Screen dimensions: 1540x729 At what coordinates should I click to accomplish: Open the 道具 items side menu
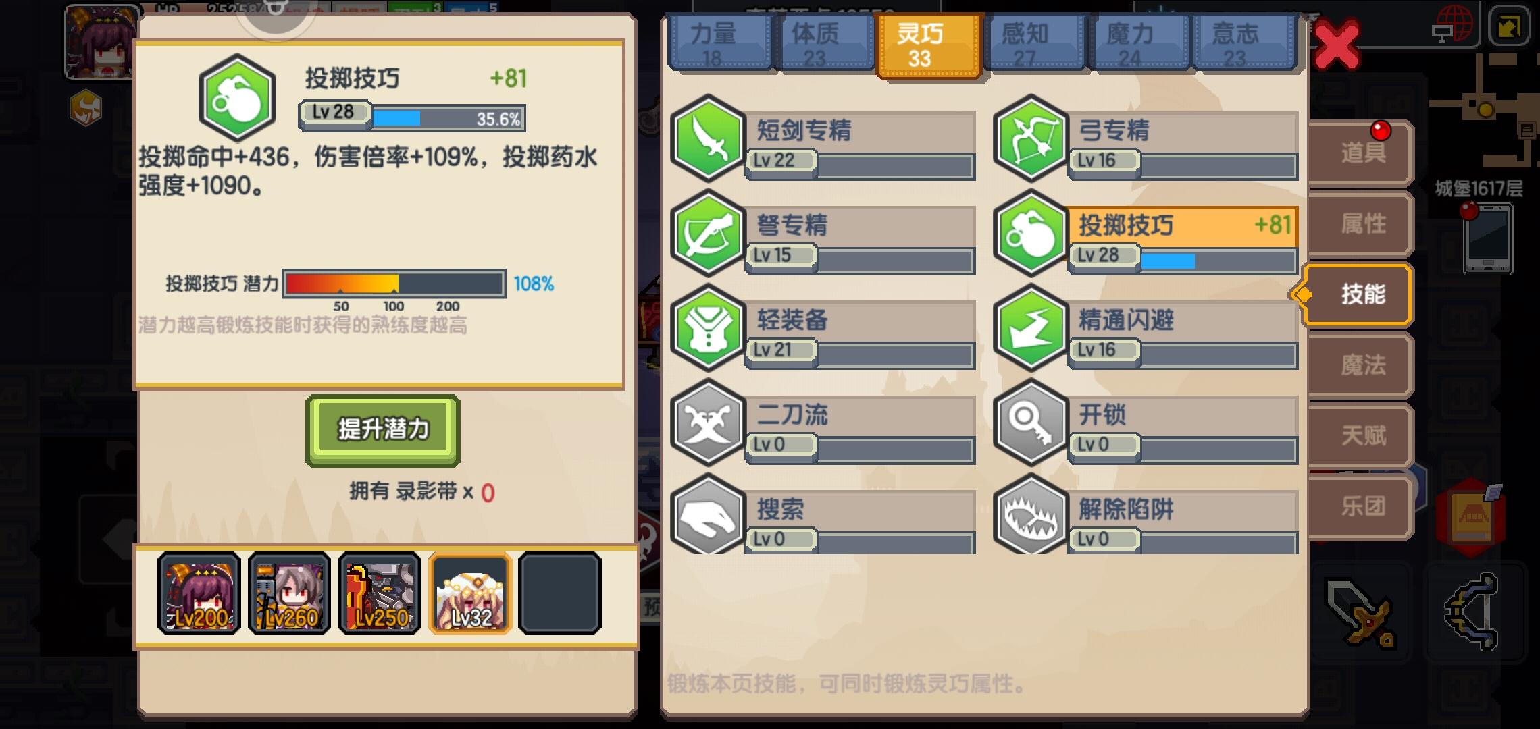pyautogui.click(x=1361, y=153)
